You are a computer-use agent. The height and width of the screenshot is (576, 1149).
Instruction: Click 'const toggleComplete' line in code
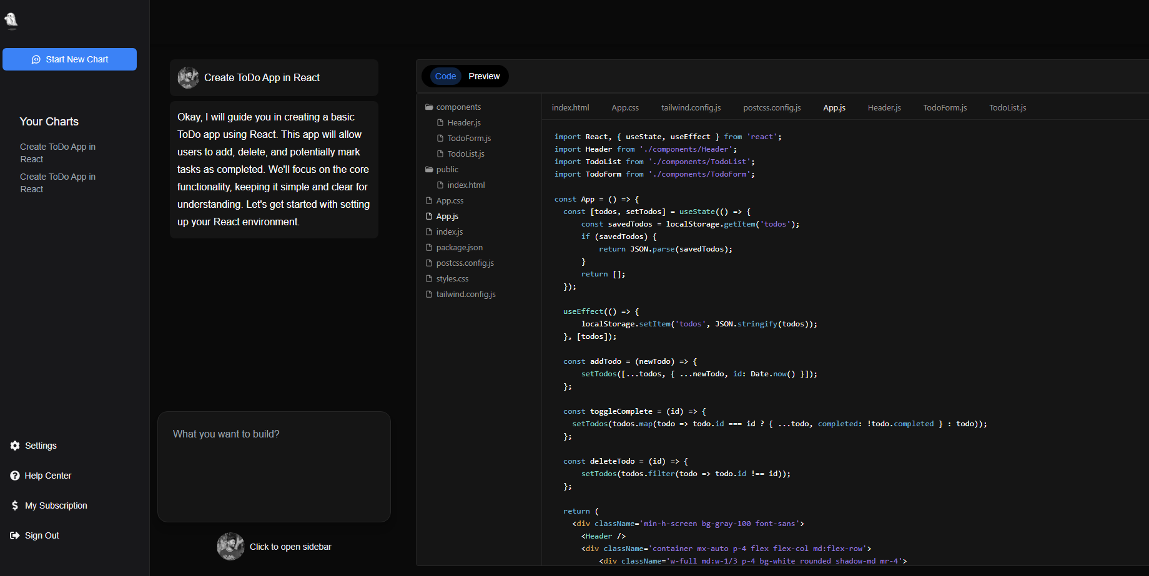pos(634,411)
